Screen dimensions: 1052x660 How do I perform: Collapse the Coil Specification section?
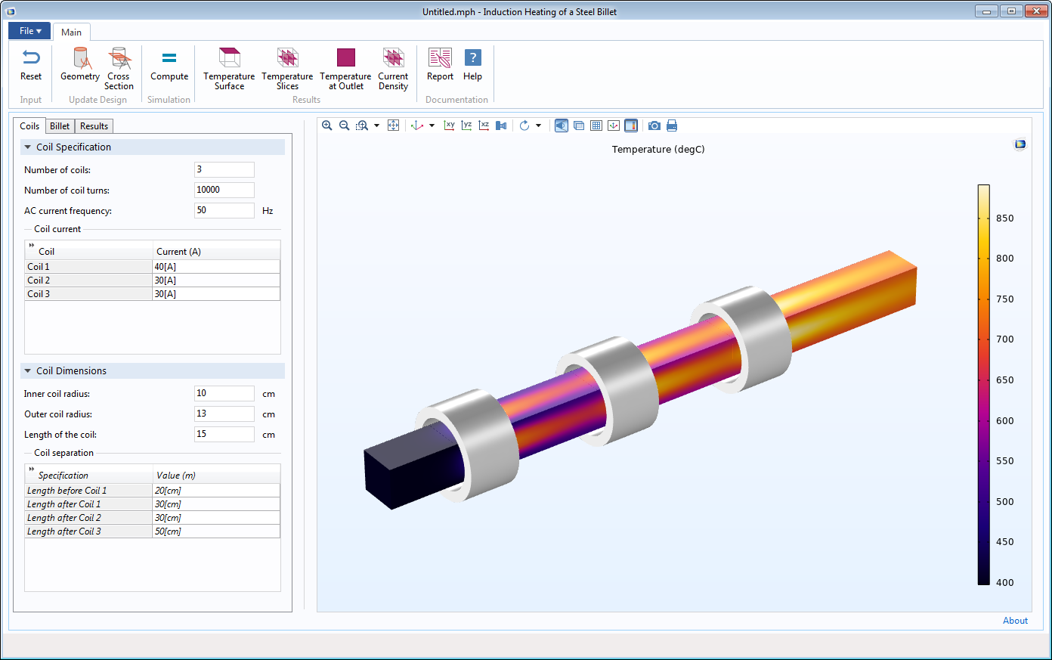click(x=28, y=147)
